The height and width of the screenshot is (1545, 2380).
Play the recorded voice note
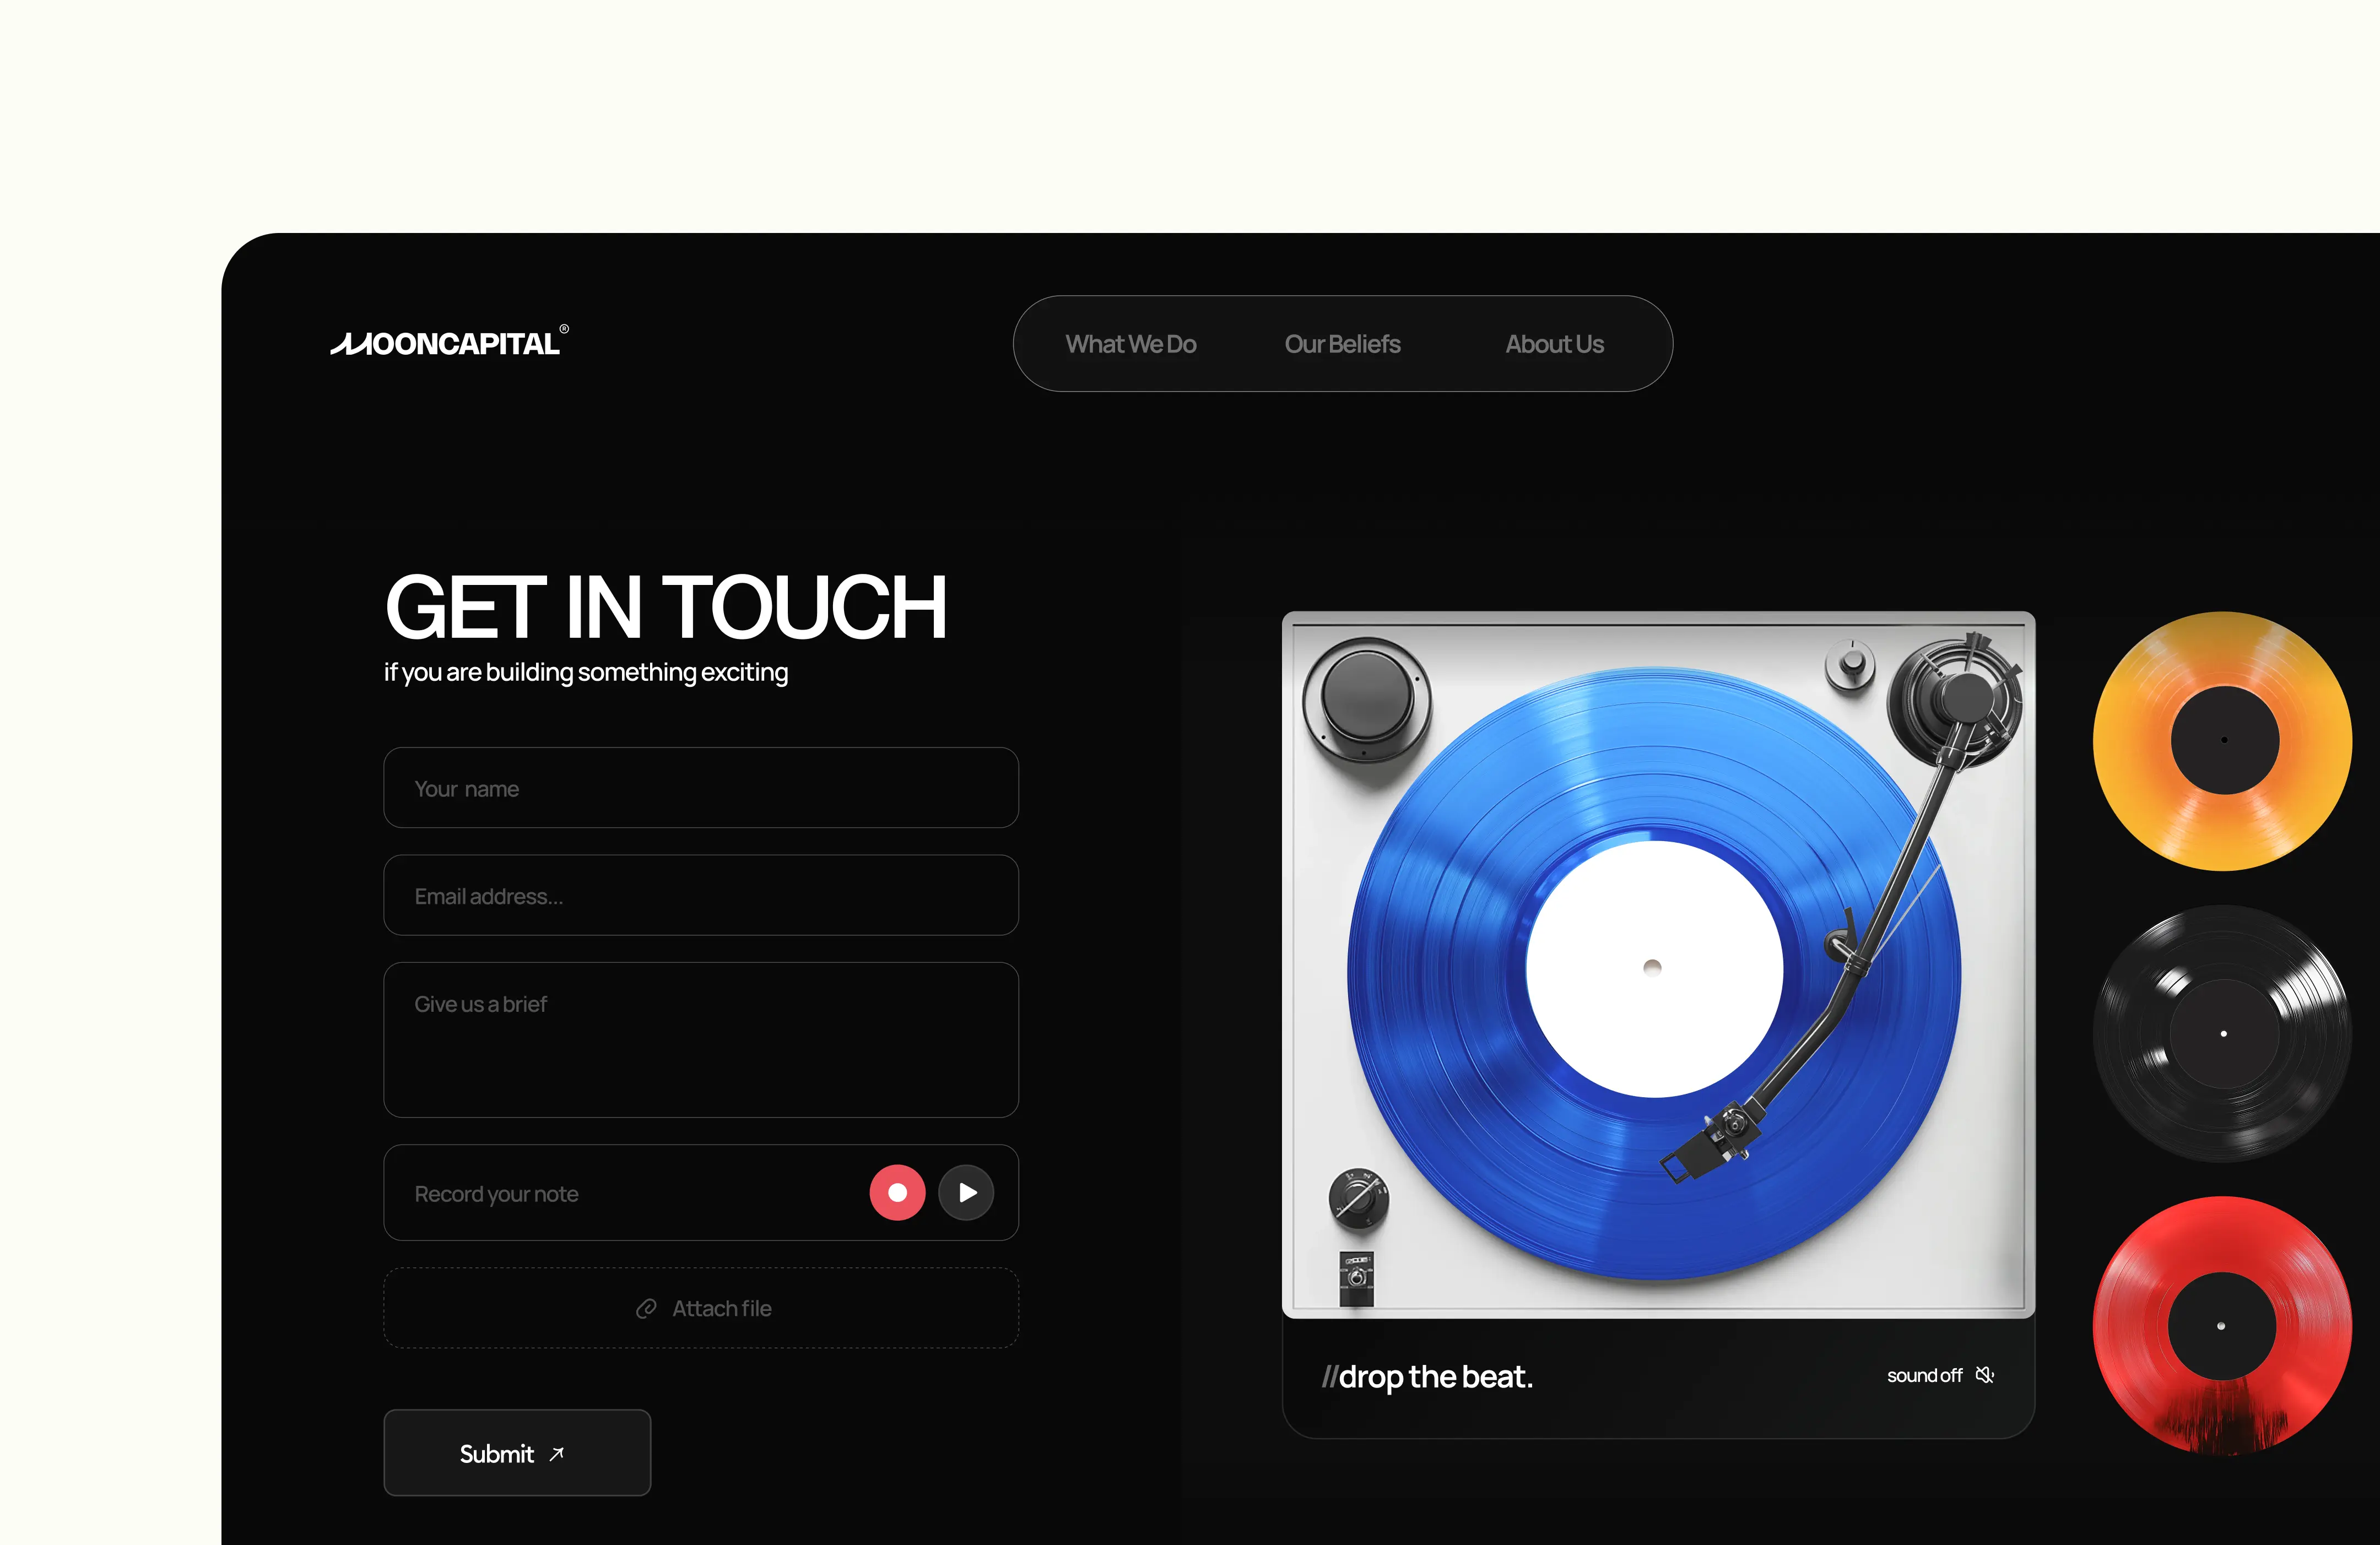click(966, 1192)
